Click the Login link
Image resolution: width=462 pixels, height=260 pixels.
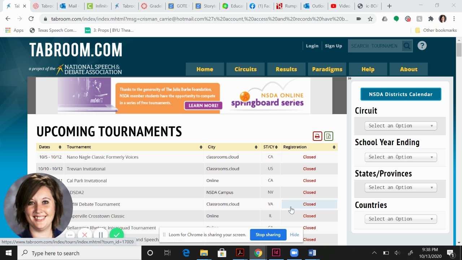(312, 46)
